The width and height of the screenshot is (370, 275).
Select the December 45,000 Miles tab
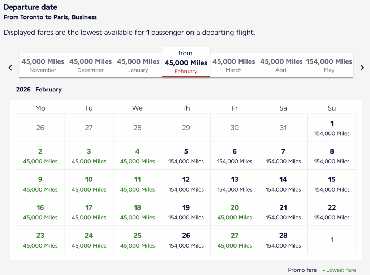(91, 65)
